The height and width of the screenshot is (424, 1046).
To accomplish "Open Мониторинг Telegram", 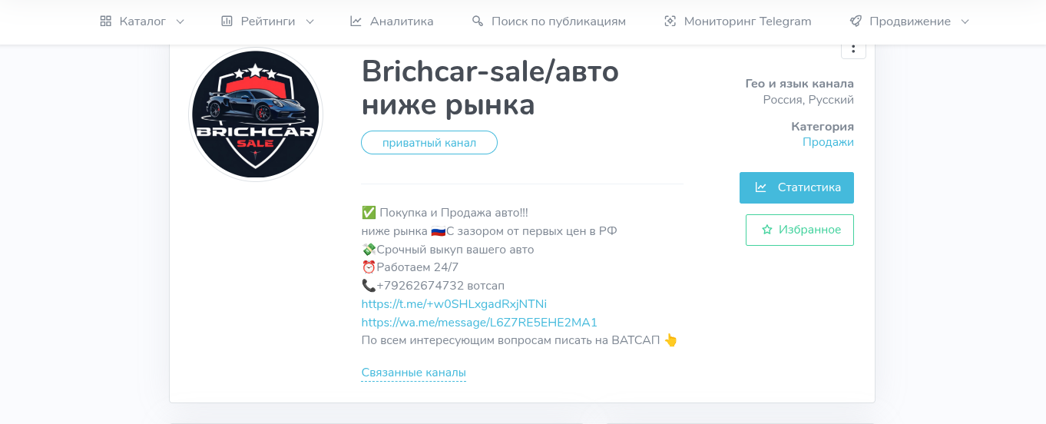I will (738, 22).
